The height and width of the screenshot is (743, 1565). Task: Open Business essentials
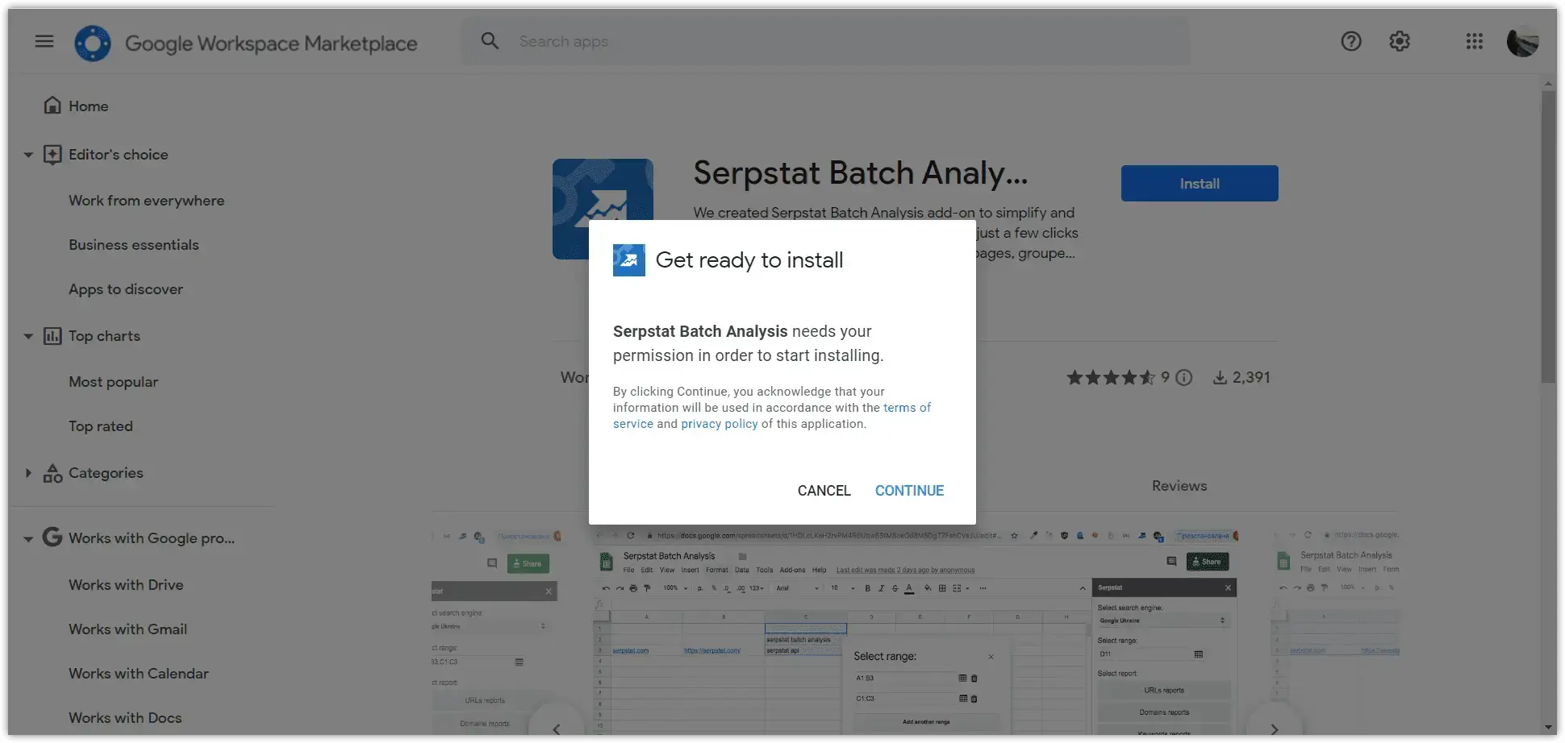click(x=134, y=245)
